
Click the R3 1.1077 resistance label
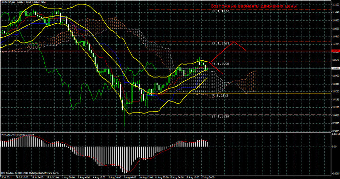pyautogui.click(x=220, y=11)
